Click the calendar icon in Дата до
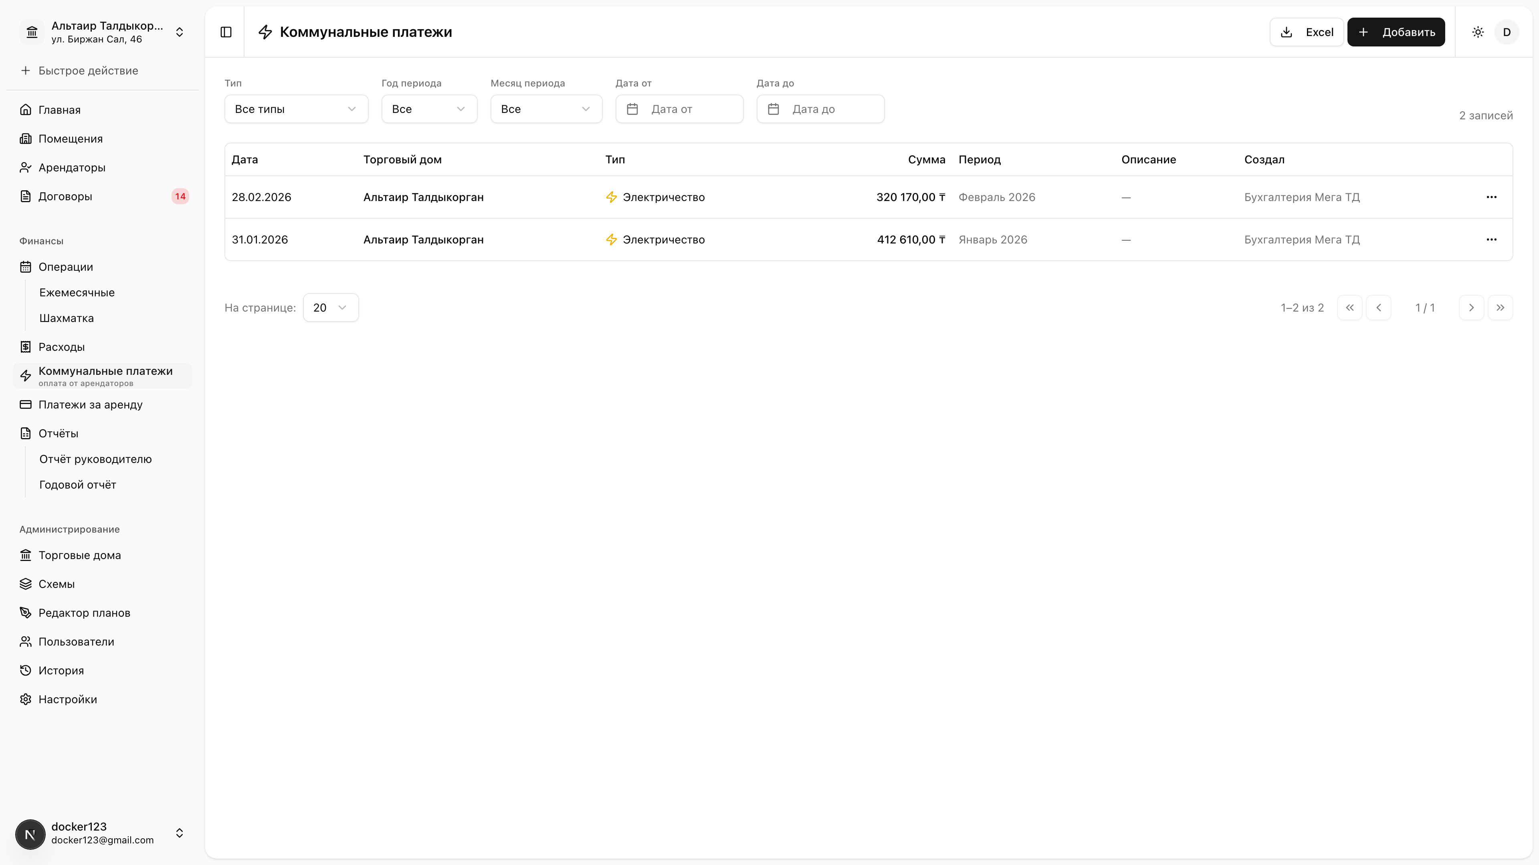Viewport: 1539px width, 865px height. click(x=773, y=109)
